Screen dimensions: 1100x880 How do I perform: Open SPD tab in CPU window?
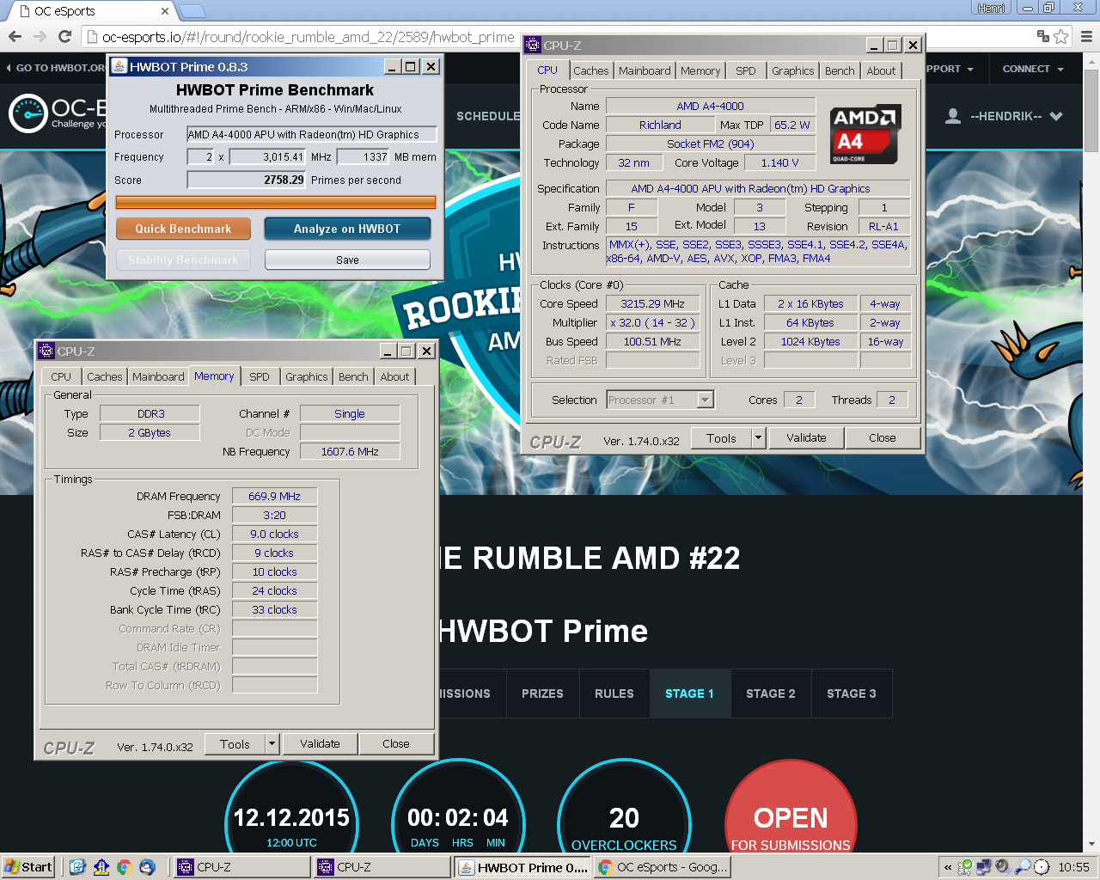[746, 70]
